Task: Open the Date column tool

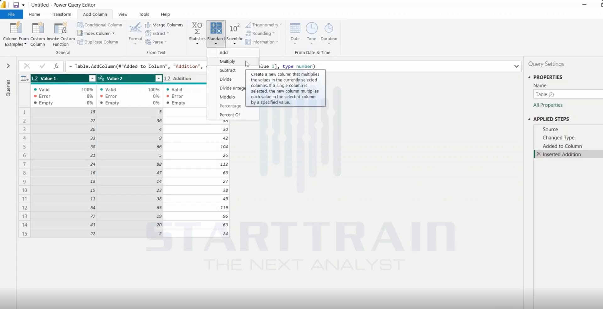Action: tap(295, 33)
